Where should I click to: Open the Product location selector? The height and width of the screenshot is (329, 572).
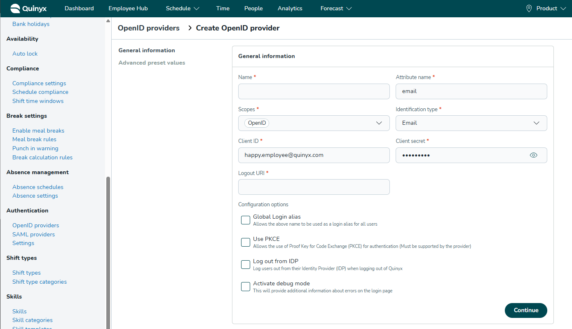[546, 8]
